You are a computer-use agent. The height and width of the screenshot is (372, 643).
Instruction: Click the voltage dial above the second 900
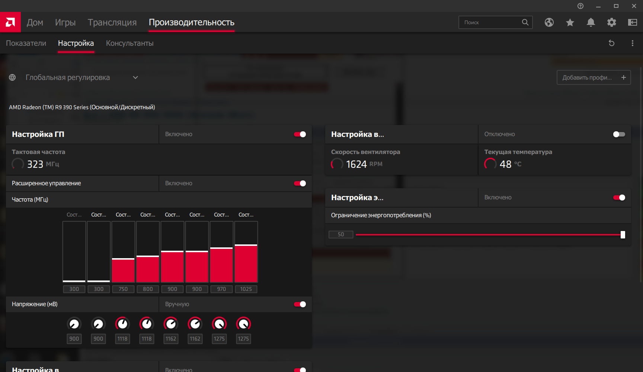point(98,324)
